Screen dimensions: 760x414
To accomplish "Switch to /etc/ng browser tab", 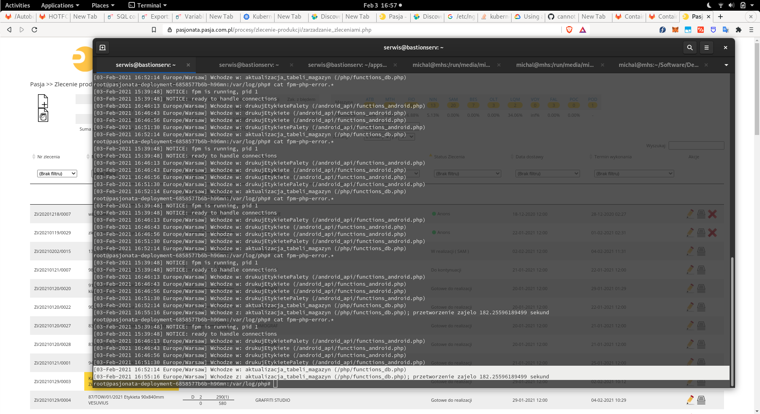I will (461, 17).
